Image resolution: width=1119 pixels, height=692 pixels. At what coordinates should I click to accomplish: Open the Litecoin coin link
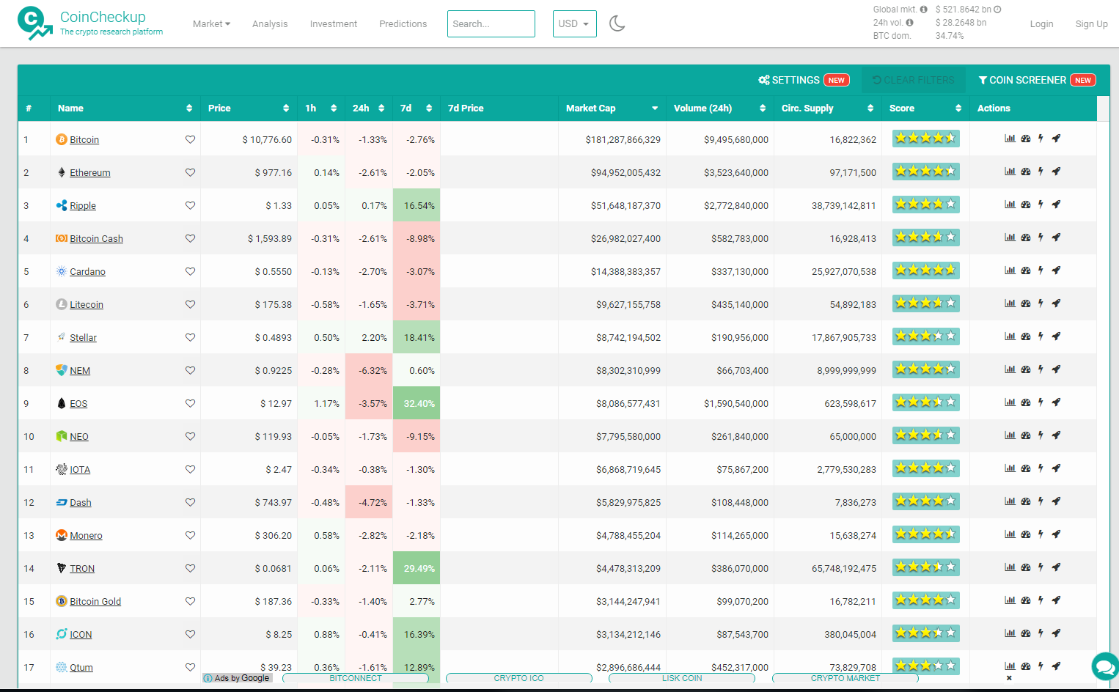point(87,304)
